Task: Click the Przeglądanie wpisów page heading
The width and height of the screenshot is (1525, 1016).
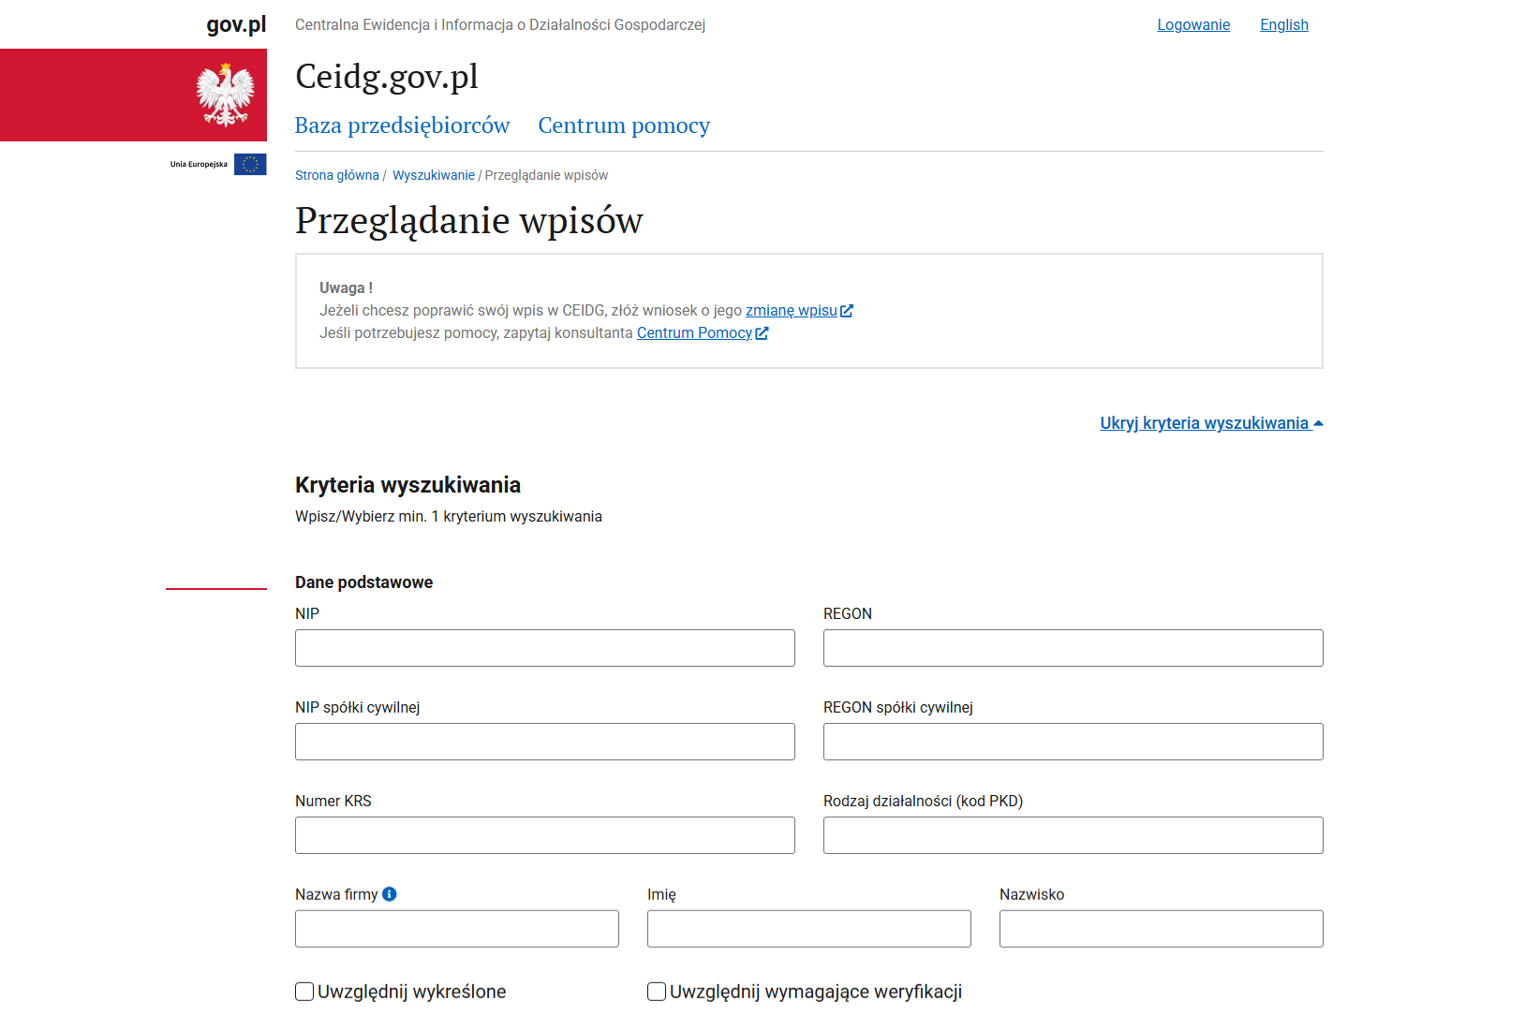Action: tap(469, 221)
